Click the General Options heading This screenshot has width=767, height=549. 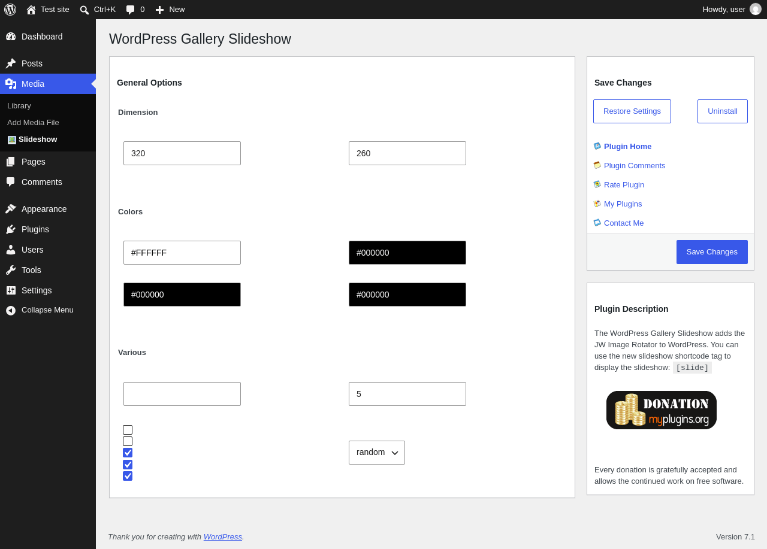(x=149, y=83)
